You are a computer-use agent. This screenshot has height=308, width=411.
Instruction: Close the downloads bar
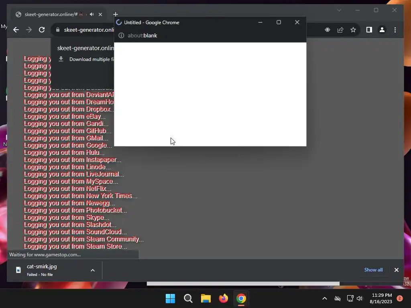396,270
